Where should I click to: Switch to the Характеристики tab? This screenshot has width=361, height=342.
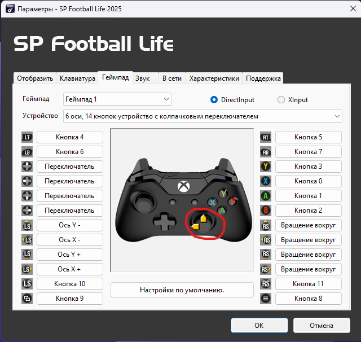[214, 78]
